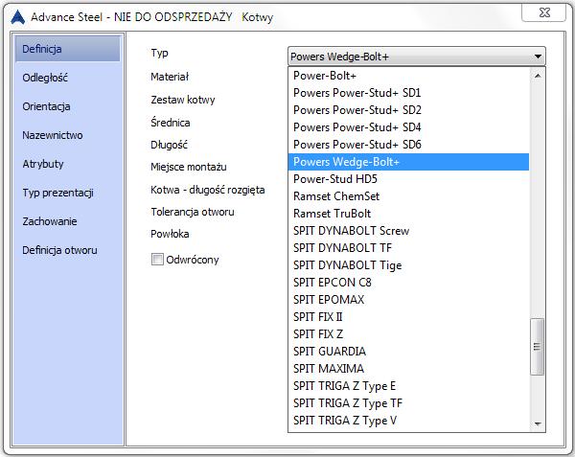Pick SPIT TRIGA Z Type V
Screen dimensions: 575x457
[x=408, y=421]
